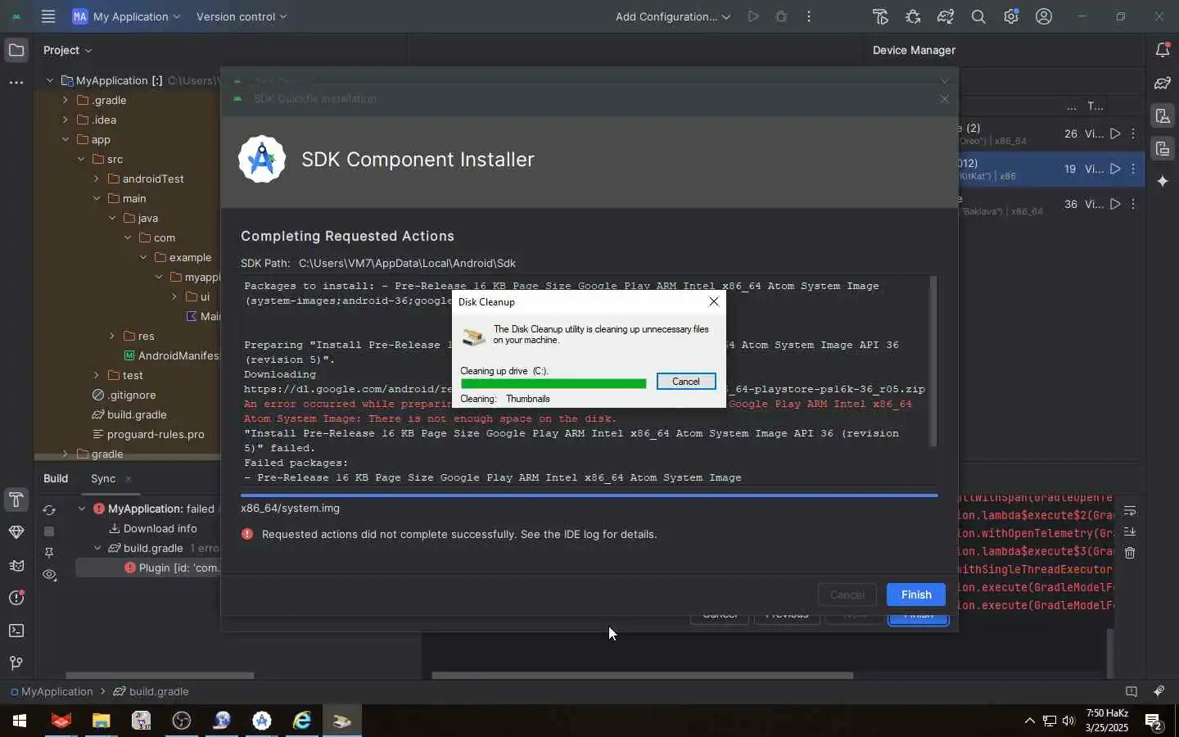This screenshot has width=1179, height=737.
Task: Select build.gradle in the project tree
Action: click(137, 414)
